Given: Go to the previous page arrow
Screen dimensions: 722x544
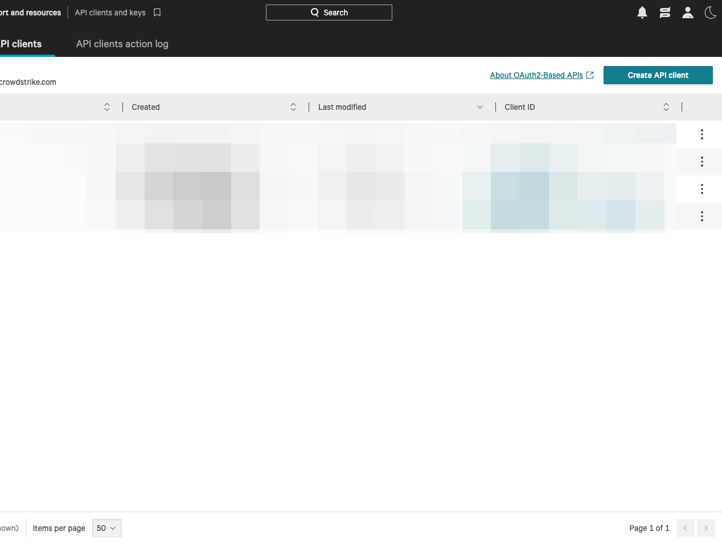Looking at the screenshot, I should coord(686,528).
